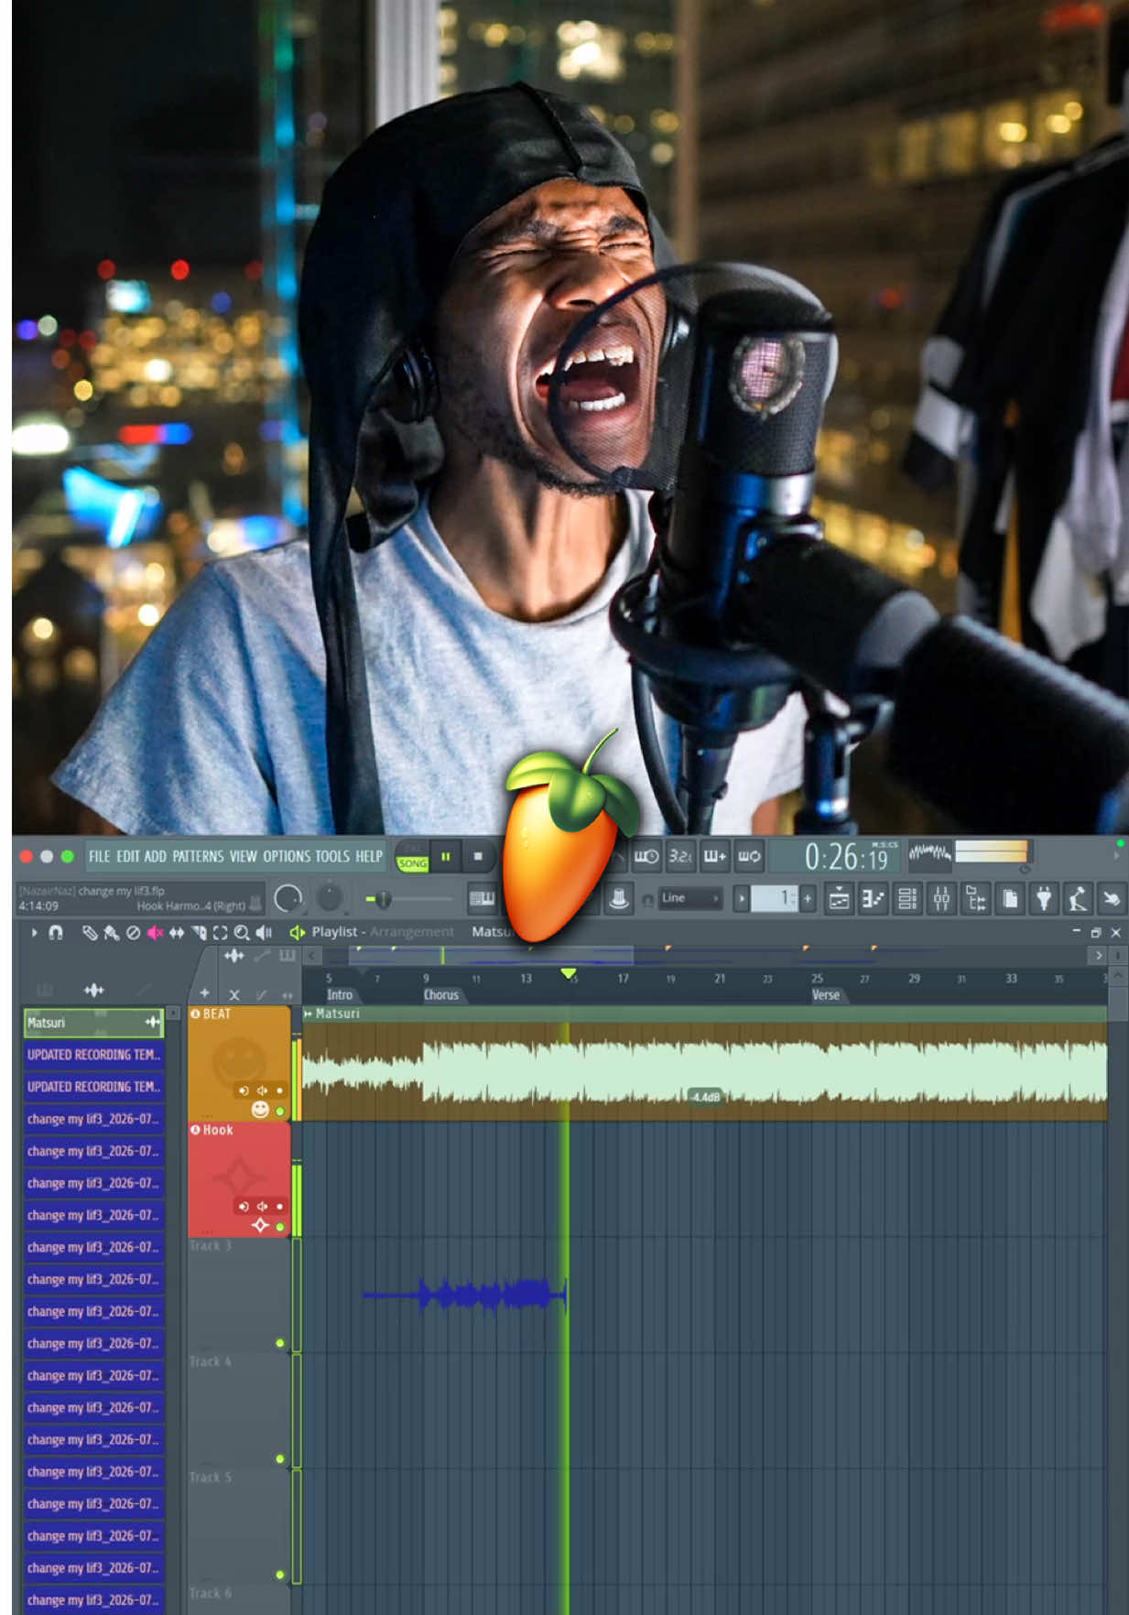Toggle the playlist magnet snap icon

(x=56, y=932)
